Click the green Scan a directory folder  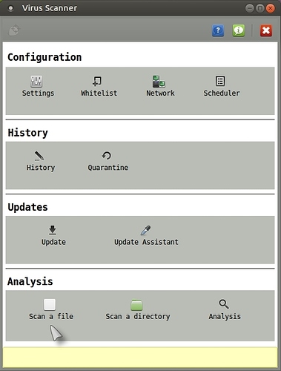[136, 305]
